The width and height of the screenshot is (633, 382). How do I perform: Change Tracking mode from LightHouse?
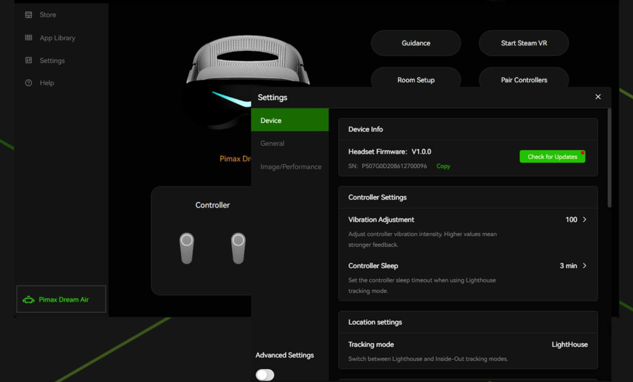pyautogui.click(x=569, y=344)
